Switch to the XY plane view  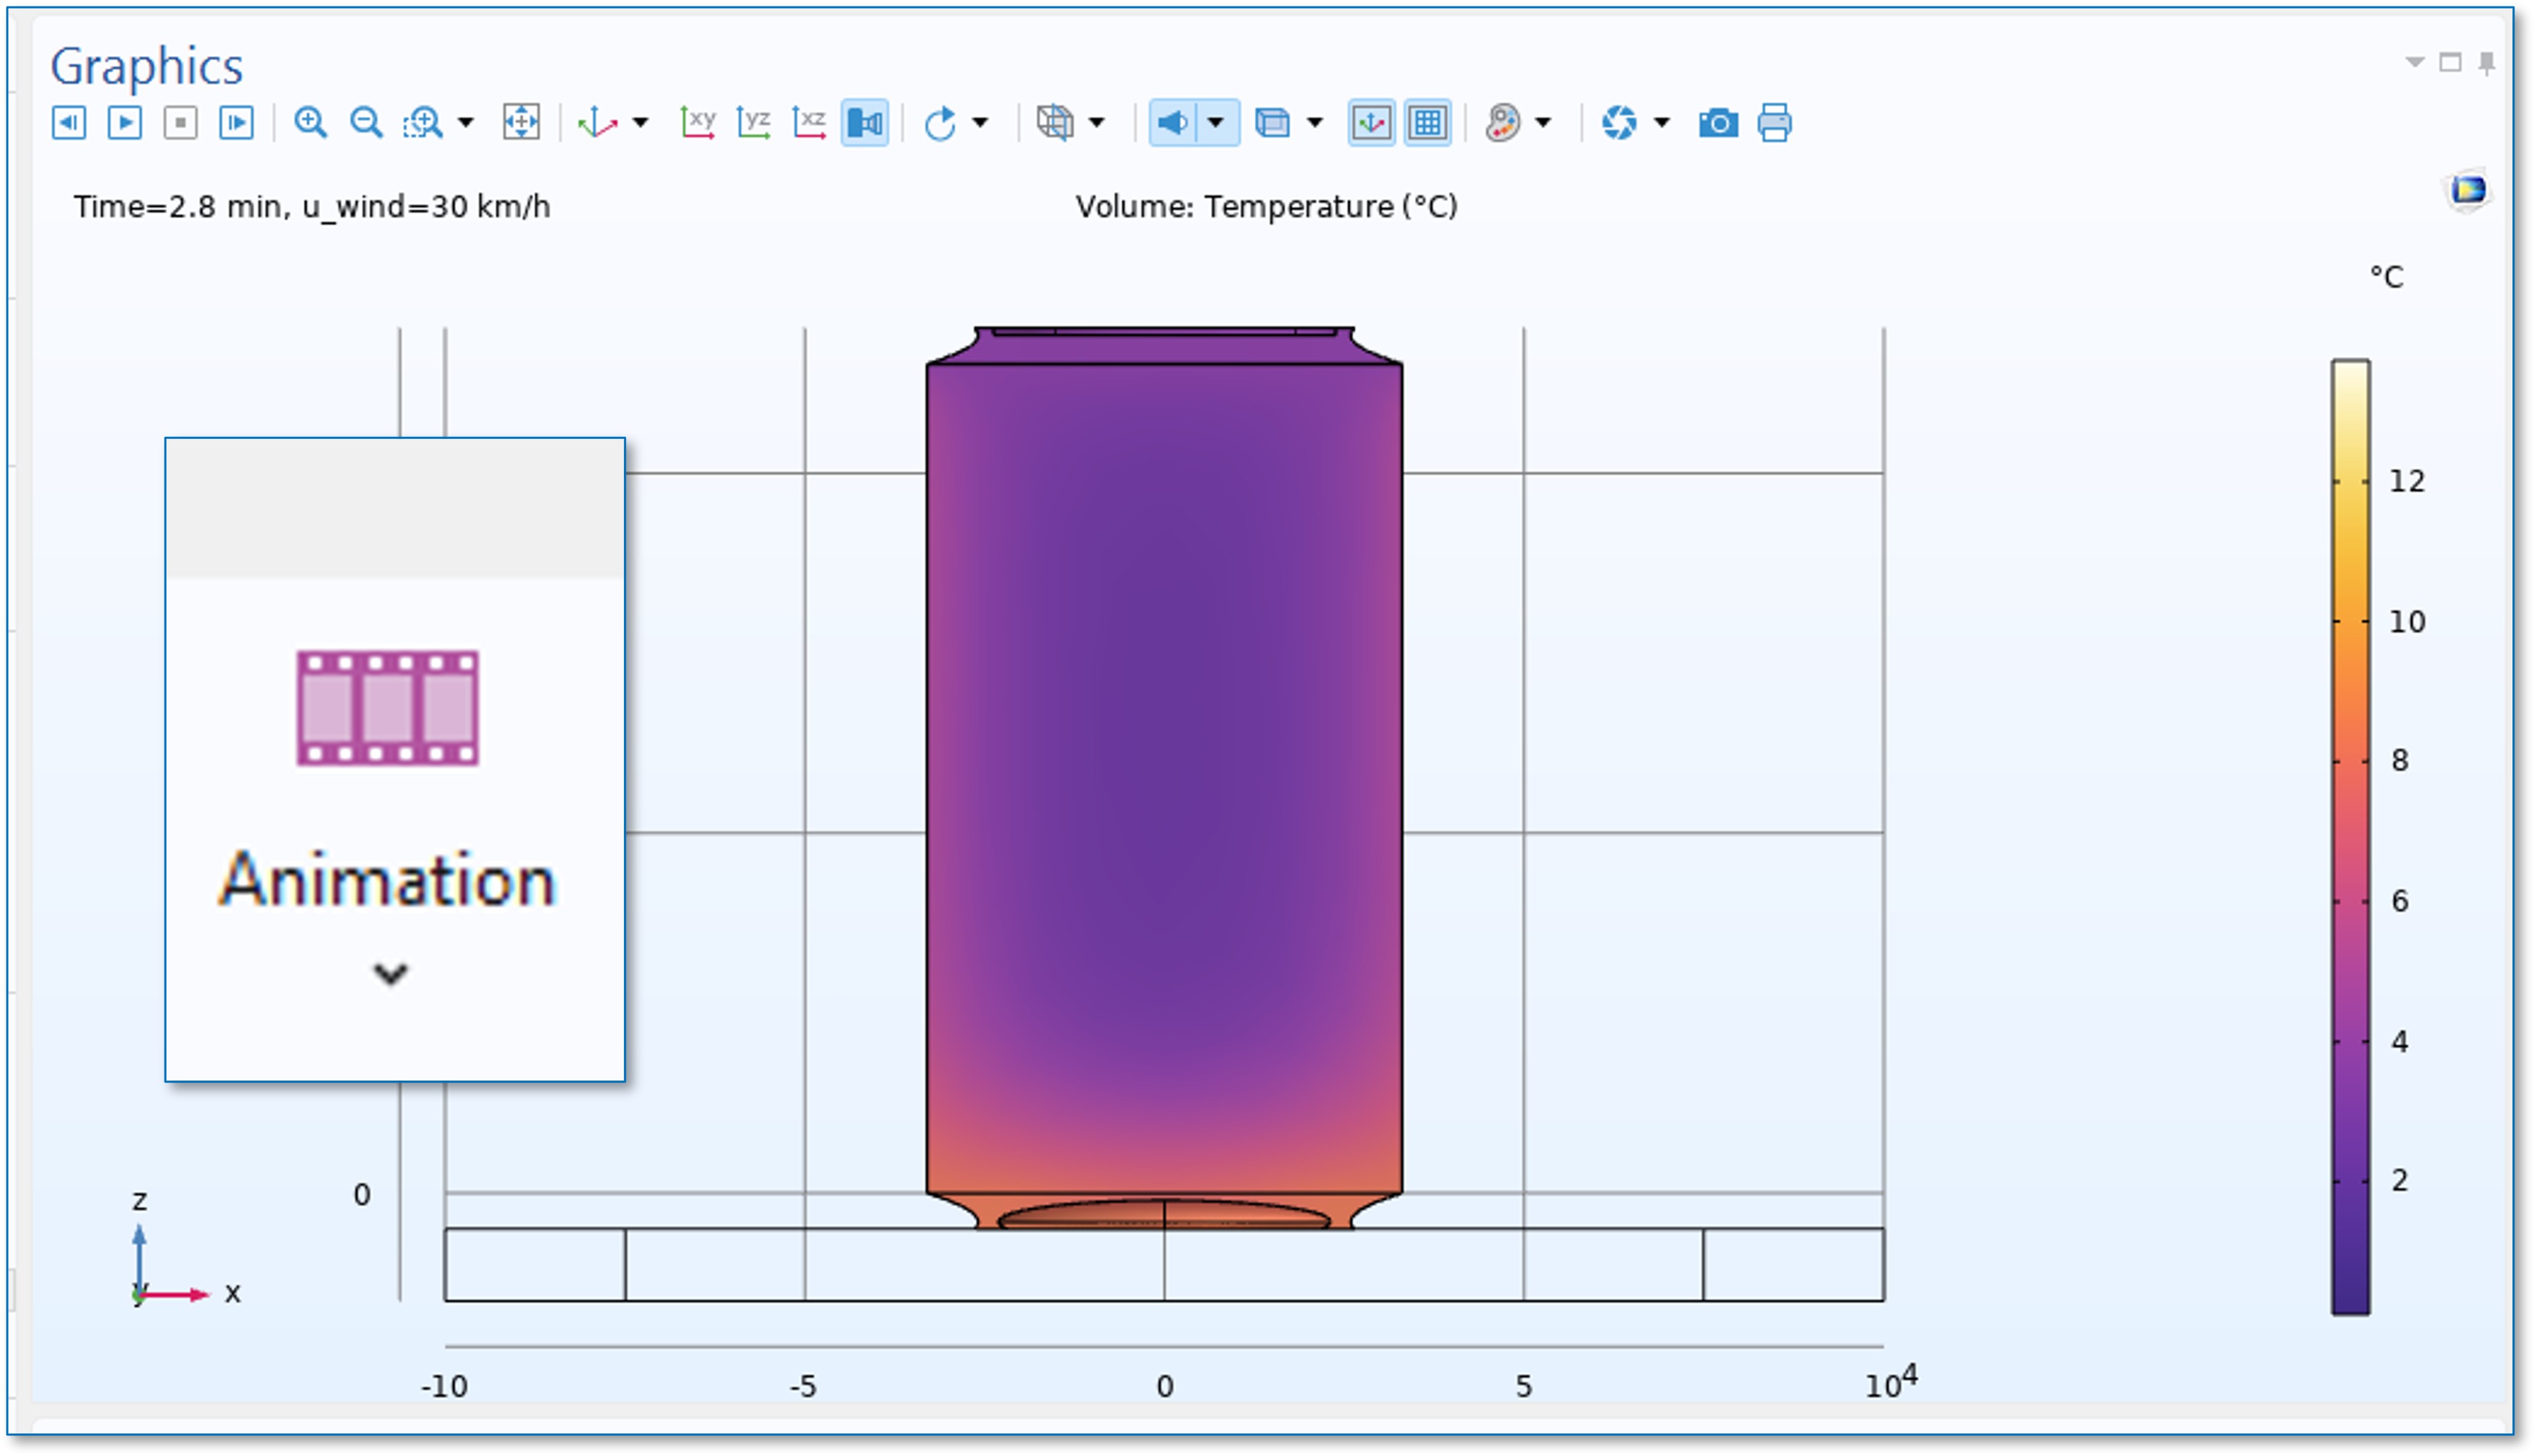(697, 123)
